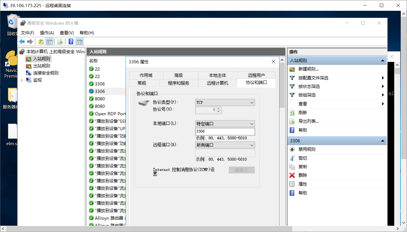The width and height of the screenshot is (407, 232).
Task: Open the 查看 submenu in actions pane
Action: 303,104
